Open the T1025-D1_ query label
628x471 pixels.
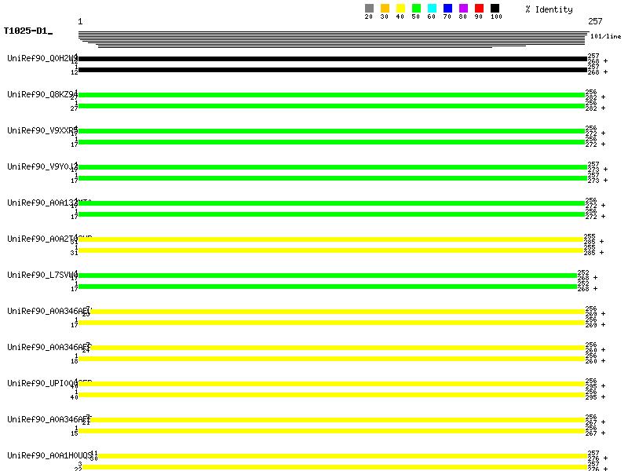pyautogui.click(x=28, y=31)
